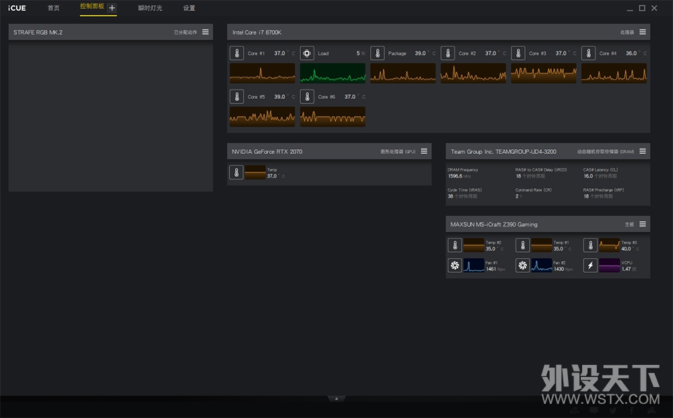Click the 处理器 label on the CPU panel
Viewport: 673px width, 418px height.
tap(627, 32)
